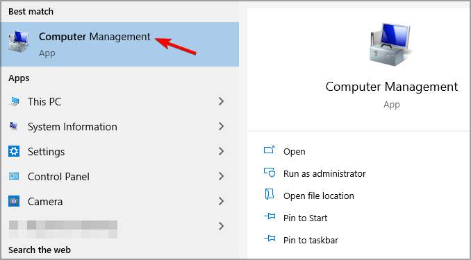Click the Computer Management toolbox icon in results

pyautogui.click(x=19, y=42)
